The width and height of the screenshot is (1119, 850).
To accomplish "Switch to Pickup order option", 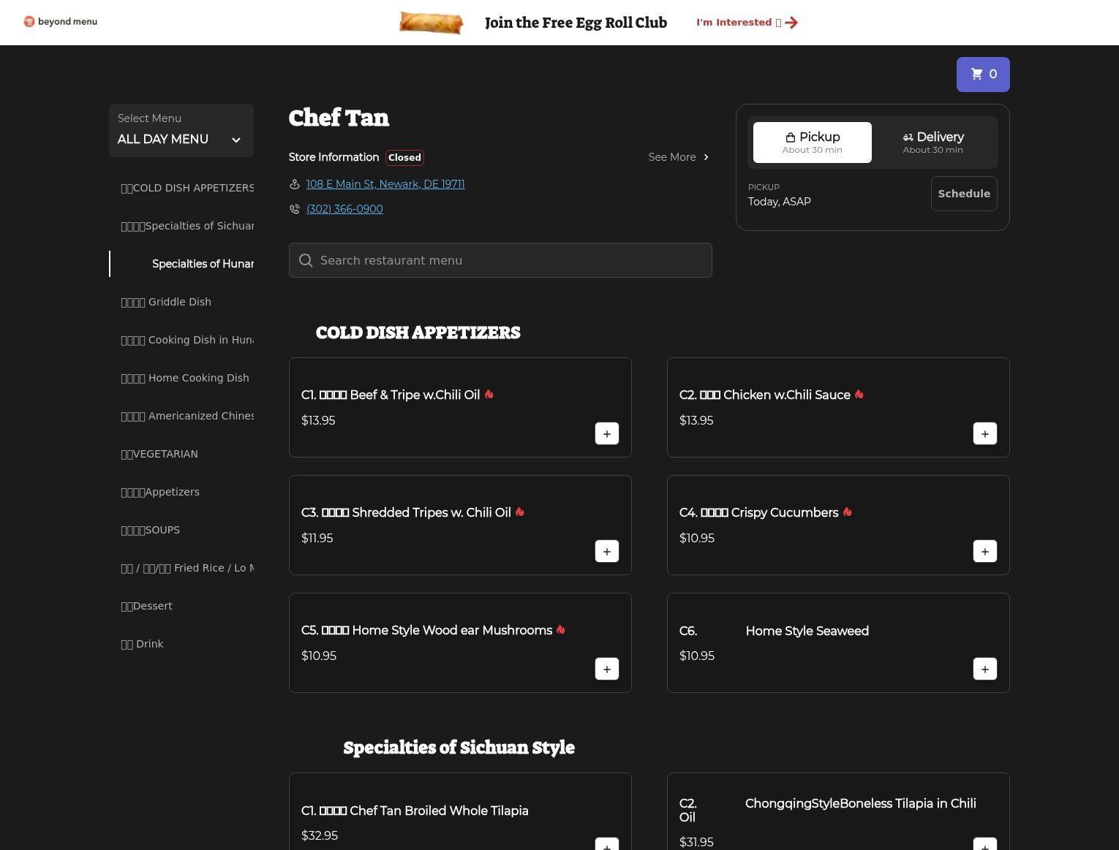I will 812,143.
